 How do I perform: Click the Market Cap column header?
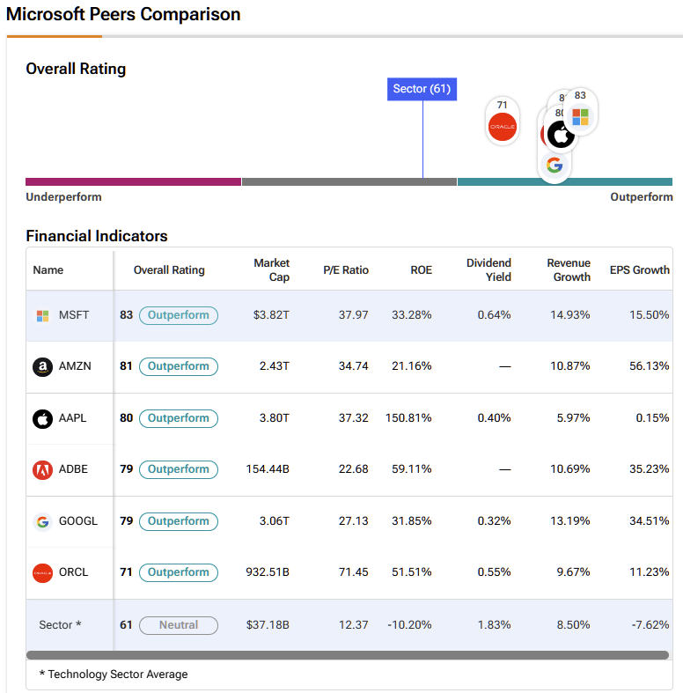point(271,269)
